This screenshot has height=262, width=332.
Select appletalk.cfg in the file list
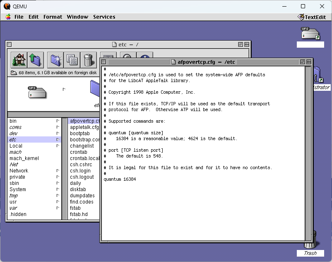coord(84,127)
